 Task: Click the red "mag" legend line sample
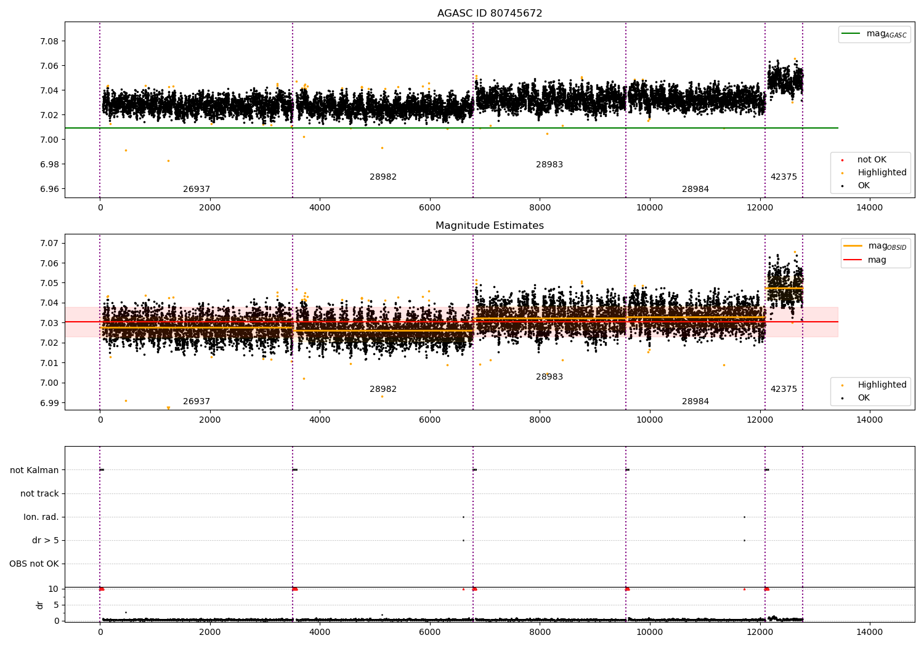pos(853,260)
